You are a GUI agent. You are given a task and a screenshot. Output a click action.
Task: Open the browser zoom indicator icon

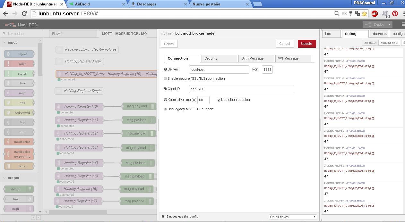click(x=337, y=13)
